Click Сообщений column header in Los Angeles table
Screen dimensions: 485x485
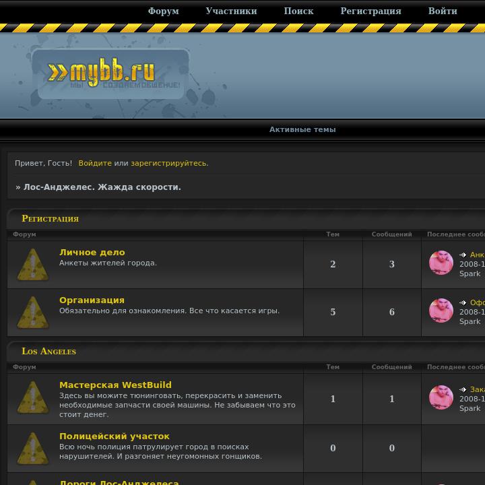(x=391, y=367)
